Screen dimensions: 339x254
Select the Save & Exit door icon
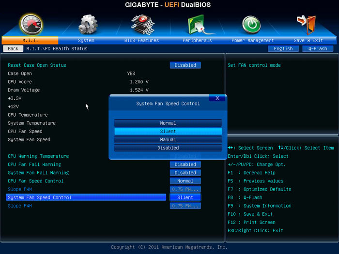(x=307, y=25)
